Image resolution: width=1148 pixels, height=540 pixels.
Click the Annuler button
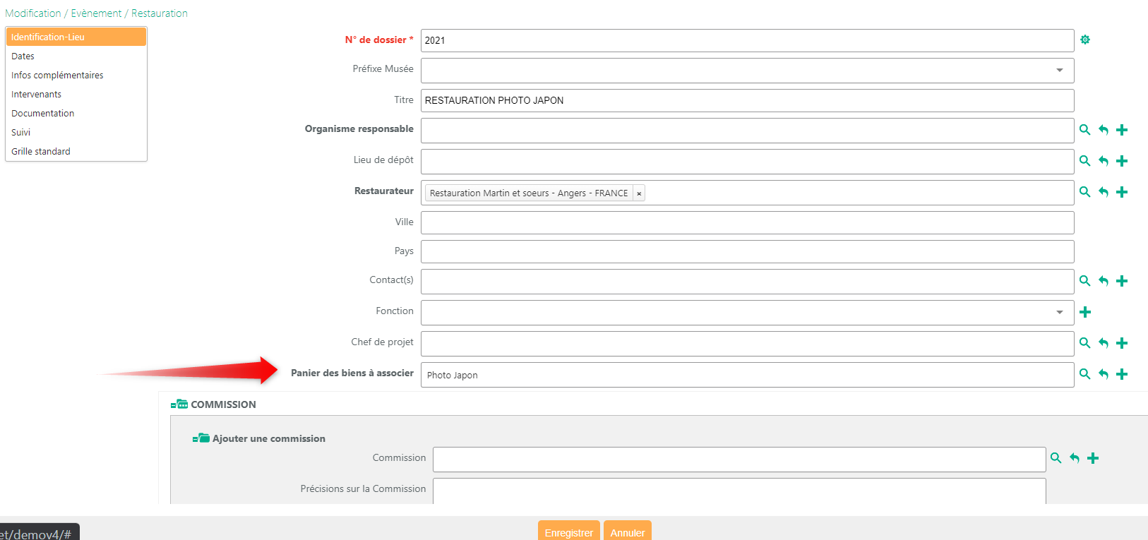click(628, 532)
